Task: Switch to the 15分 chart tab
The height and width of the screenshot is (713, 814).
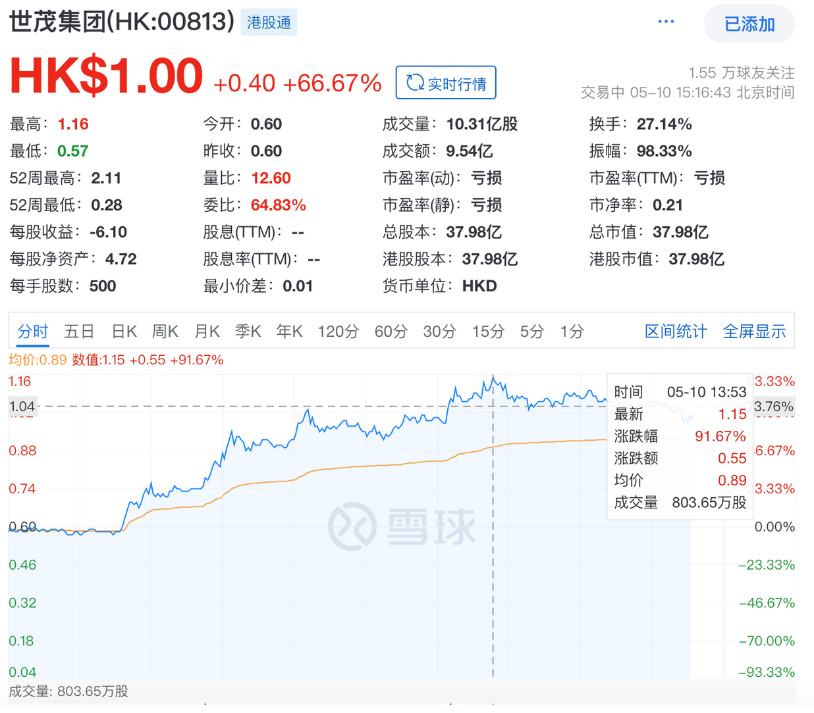Action: tap(489, 332)
